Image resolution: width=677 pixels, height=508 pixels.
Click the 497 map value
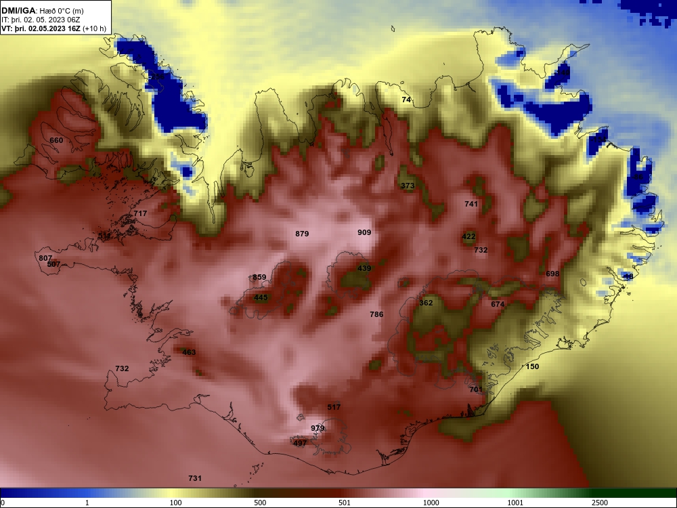click(300, 443)
